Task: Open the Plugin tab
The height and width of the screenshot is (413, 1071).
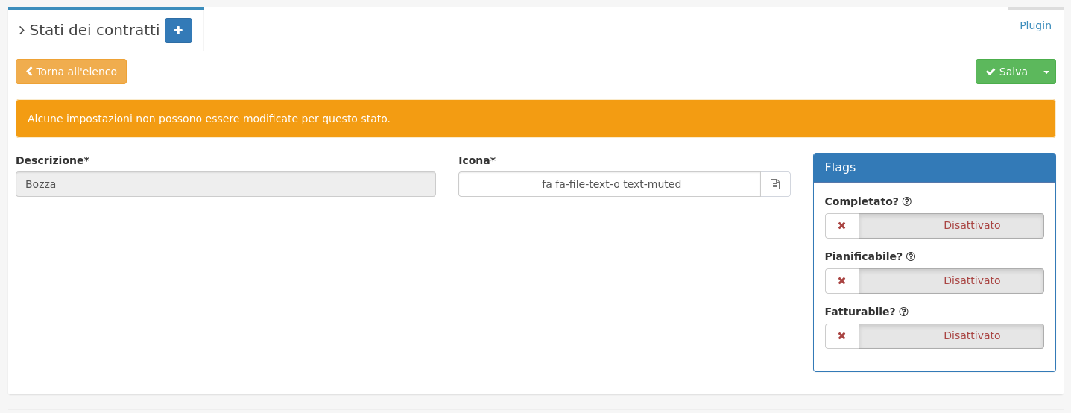Action: tap(1035, 25)
